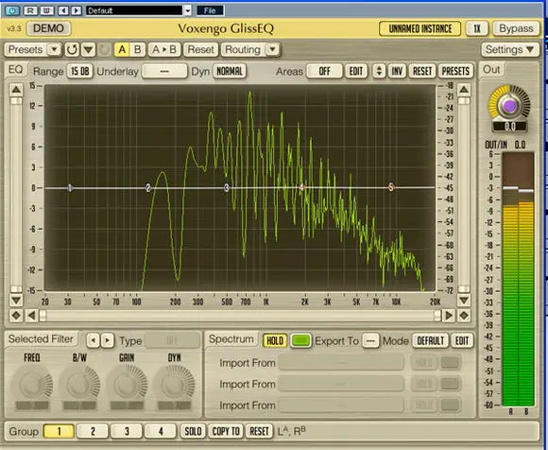
Task: Go to next preset arrow in host bar
Action: (x=76, y=10)
